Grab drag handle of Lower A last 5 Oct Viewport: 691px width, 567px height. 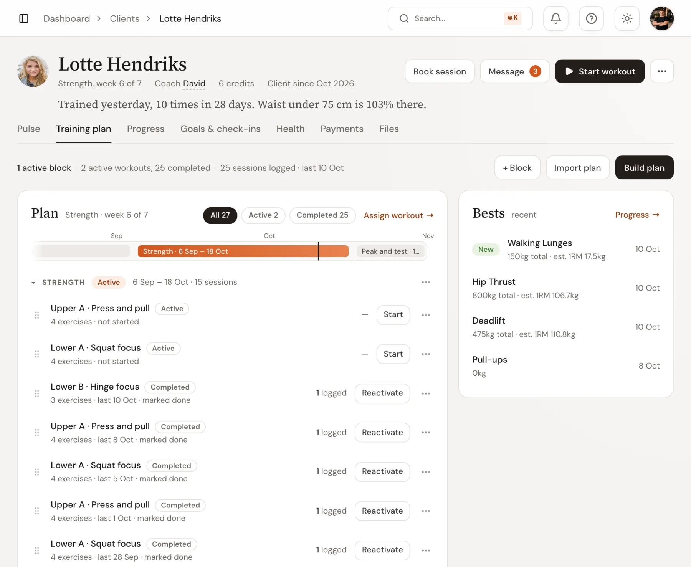[x=37, y=472]
